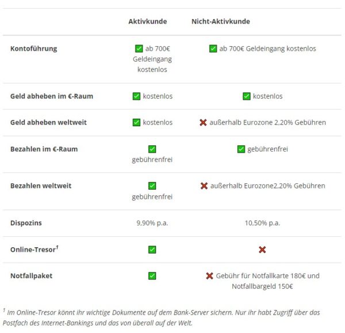Click the Aktivkunde column header
The image size is (345, 333).
coord(147,21)
